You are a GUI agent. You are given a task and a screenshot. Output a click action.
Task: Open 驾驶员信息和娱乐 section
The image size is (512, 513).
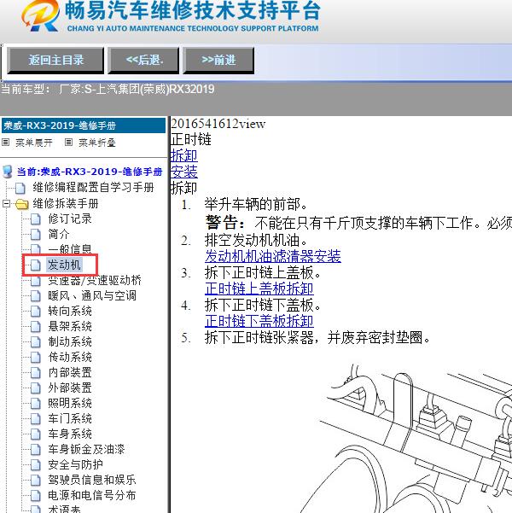(92, 480)
